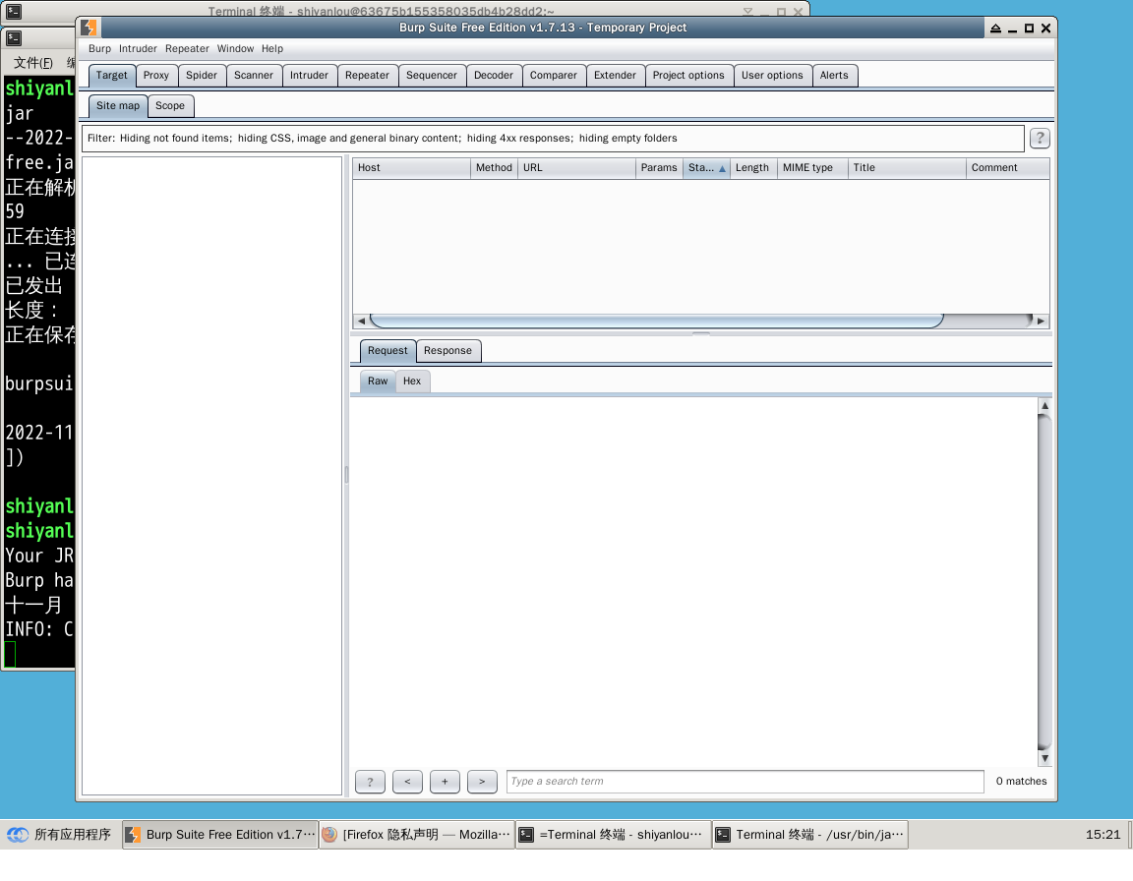
Task: Open the Burp menu
Action: (x=99, y=48)
